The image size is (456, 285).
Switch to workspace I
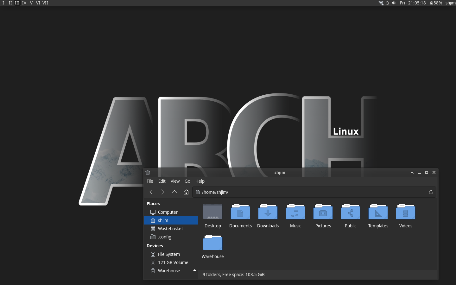3,3
